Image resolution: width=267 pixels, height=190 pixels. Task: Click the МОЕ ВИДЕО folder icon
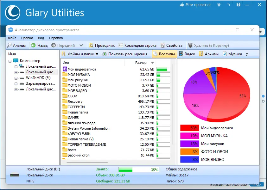click(x=65, y=91)
